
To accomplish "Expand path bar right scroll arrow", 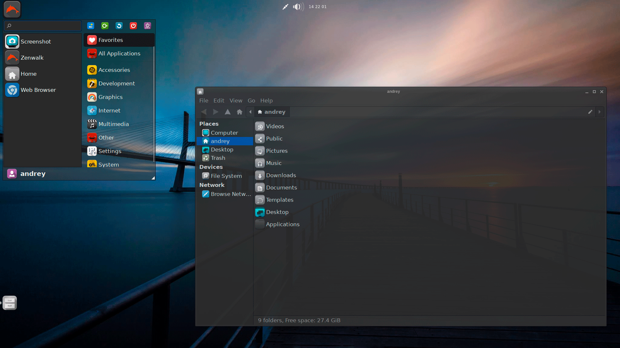I will click(x=600, y=112).
